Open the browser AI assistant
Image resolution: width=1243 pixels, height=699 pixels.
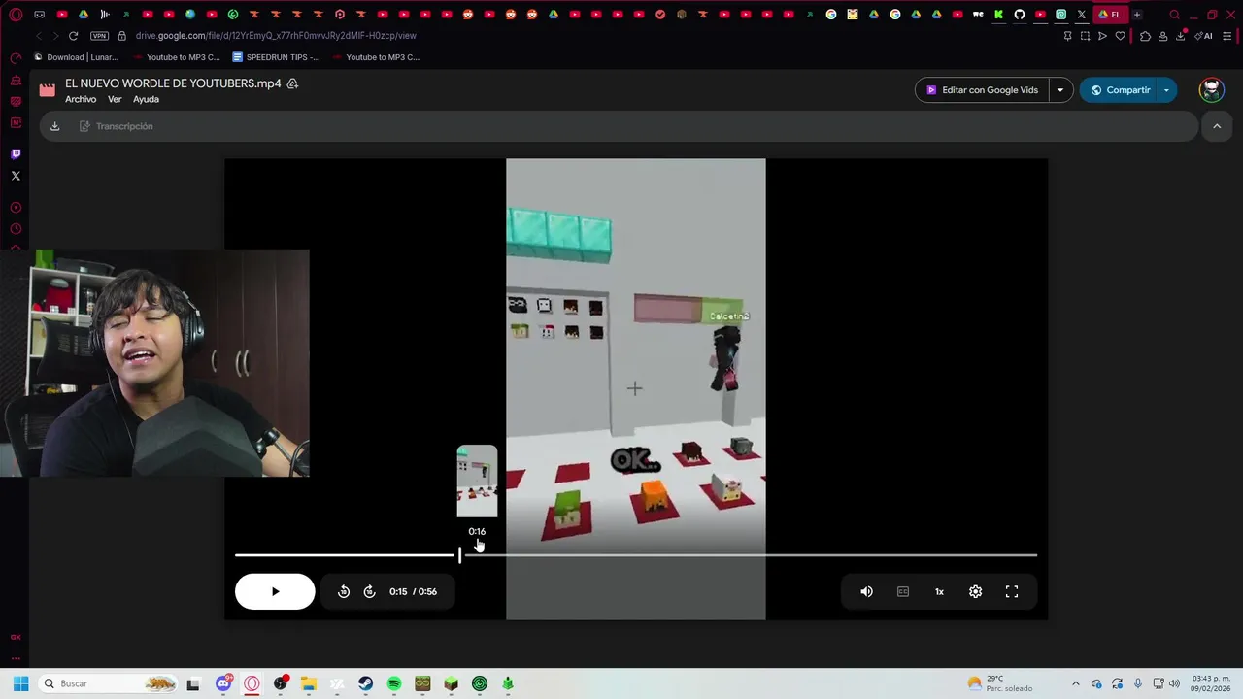click(x=1204, y=36)
